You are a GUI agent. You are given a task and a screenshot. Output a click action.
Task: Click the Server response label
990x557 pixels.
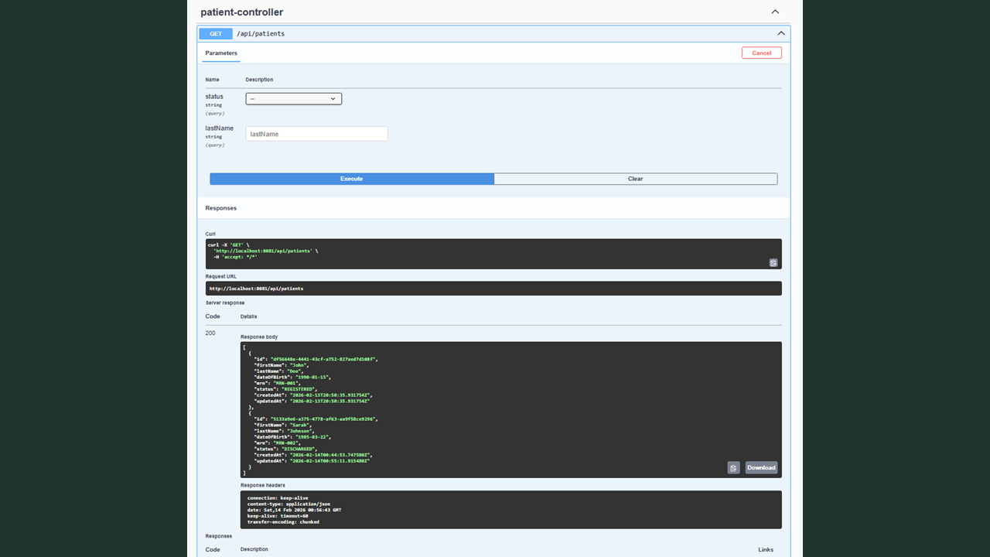[225, 303]
